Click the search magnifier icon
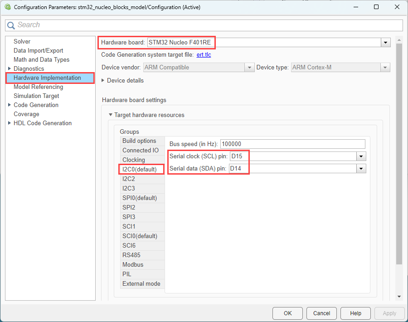 pyautogui.click(x=11, y=25)
